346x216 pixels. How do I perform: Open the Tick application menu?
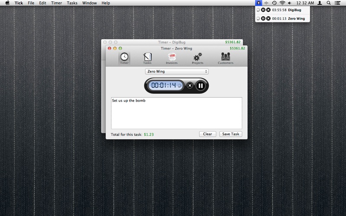tap(19, 3)
